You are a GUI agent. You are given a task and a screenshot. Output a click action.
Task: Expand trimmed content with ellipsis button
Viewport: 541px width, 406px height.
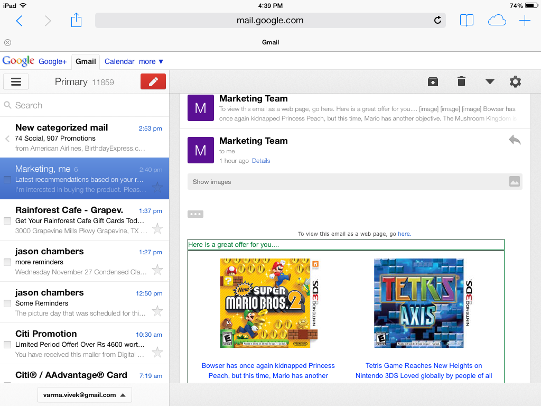(x=195, y=214)
